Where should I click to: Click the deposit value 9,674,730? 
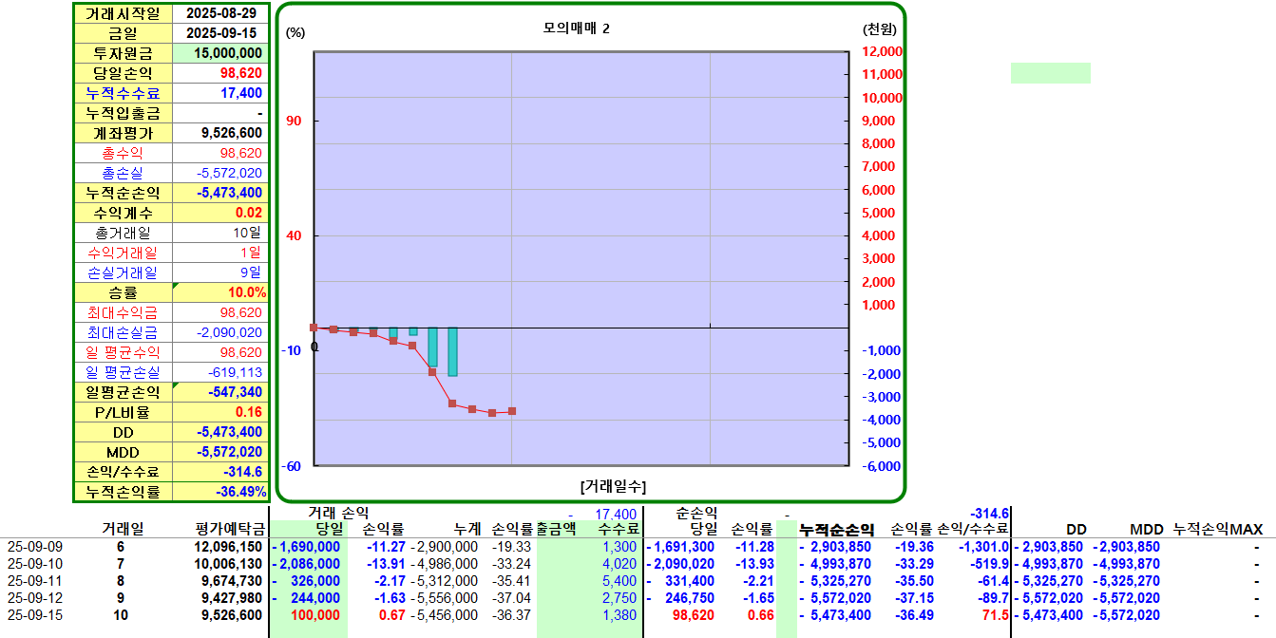[233, 581]
